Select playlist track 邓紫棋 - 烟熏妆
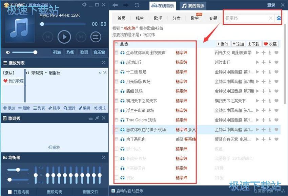Screen dimensions: 288x196 [x=66, y=73]
